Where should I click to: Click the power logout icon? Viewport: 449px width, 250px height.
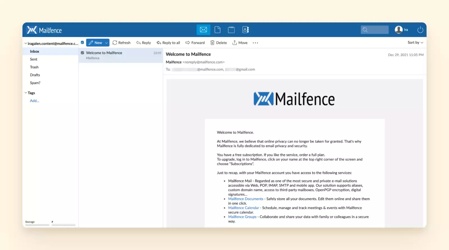(420, 30)
